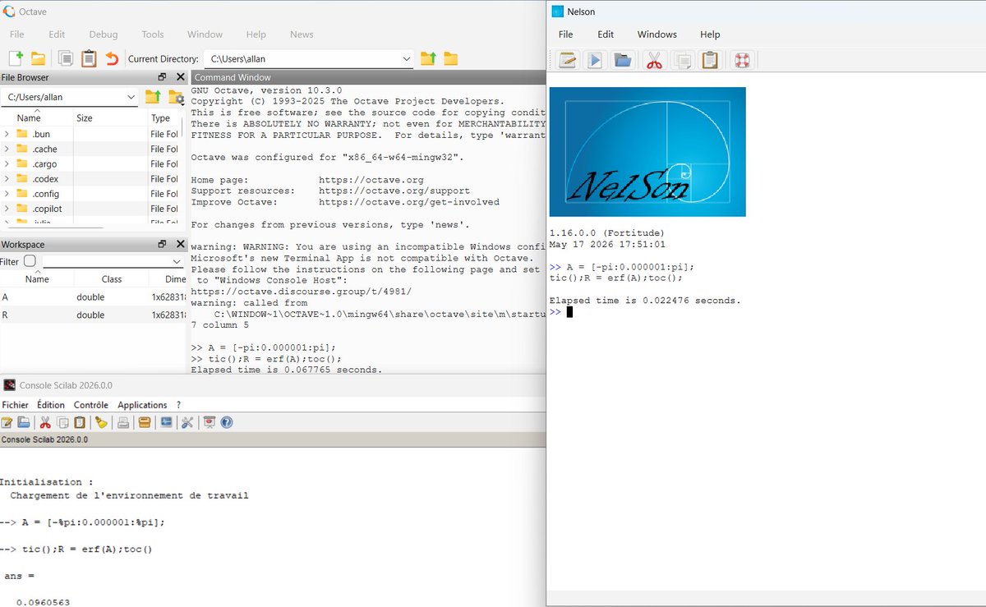
Task: Click Scilab cut scissors icon
Action: point(46,422)
